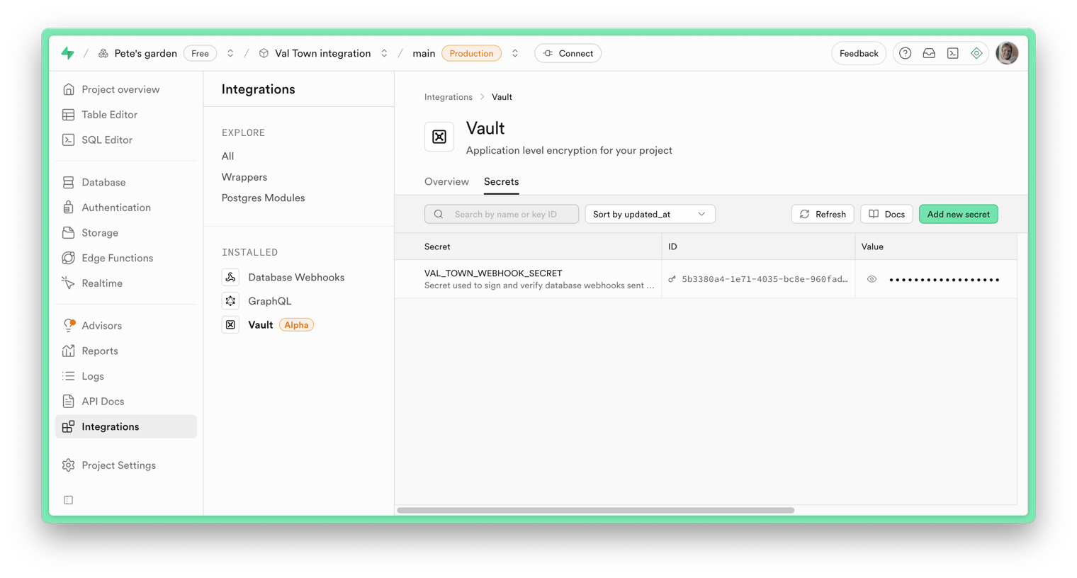Click the Realtime cursor icon
This screenshot has height=578, width=1077.
point(69,283)
